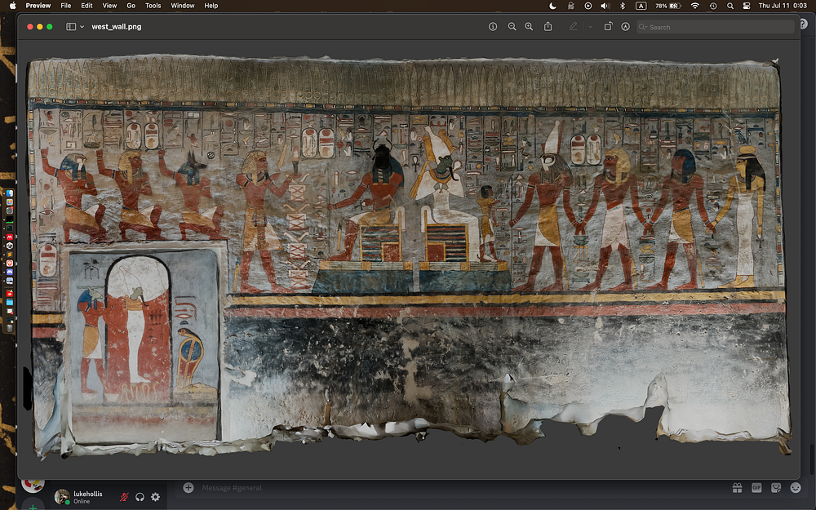Image resolution: width=816 pixels, height=510 pixels.
Task: Show the Markup toolbar
Action: click(x=626, y=27)
